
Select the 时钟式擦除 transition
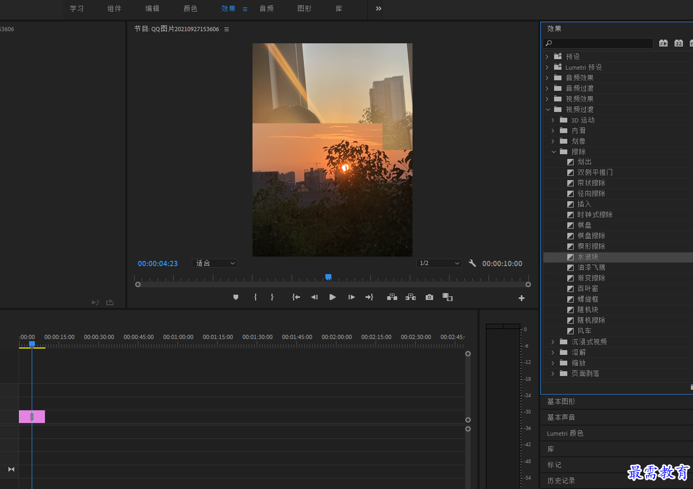(595, 215)
